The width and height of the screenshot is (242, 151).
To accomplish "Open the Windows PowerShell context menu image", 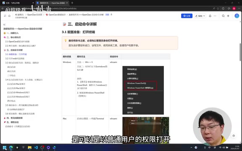I will point(143,90).
